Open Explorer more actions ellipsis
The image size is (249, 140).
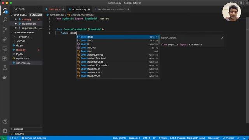pos(38,9)
